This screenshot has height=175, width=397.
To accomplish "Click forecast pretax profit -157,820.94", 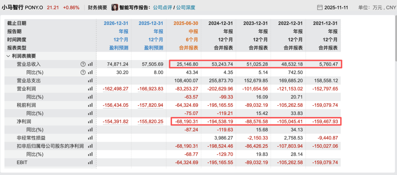I will click(x=151, y=105).
